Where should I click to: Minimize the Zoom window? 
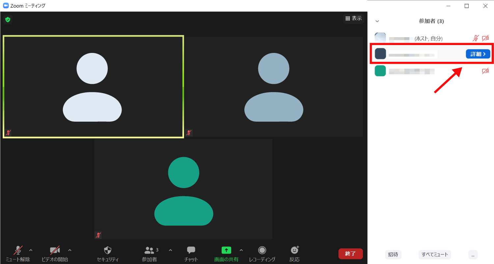pos(448,6)
